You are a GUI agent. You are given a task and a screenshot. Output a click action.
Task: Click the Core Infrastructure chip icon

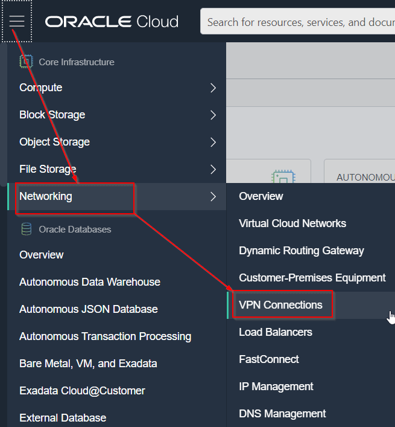point(26,62)
